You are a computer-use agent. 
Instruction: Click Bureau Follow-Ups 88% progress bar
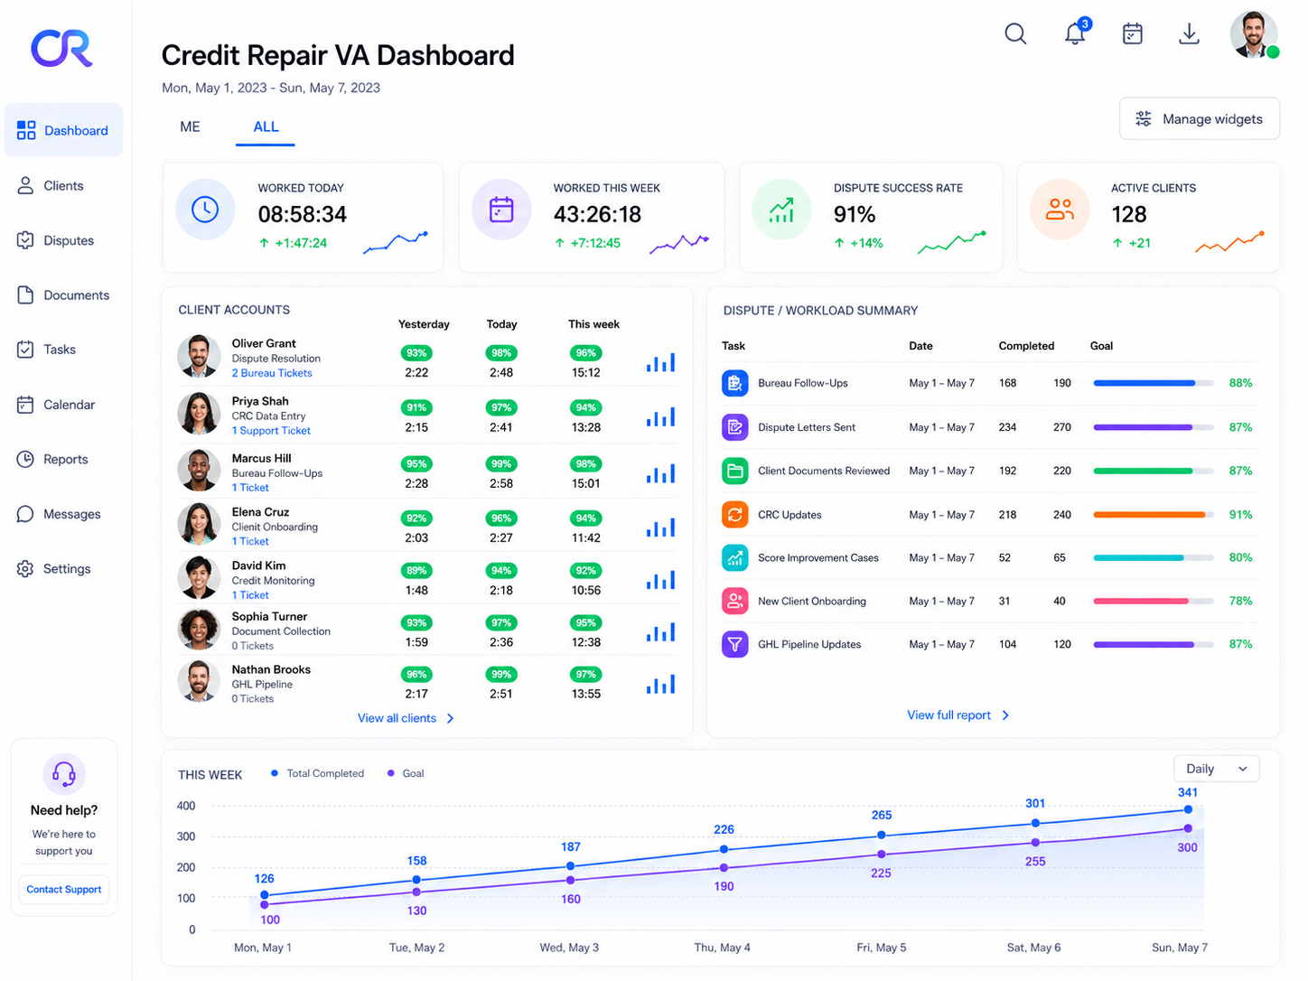pos(1154,383)
